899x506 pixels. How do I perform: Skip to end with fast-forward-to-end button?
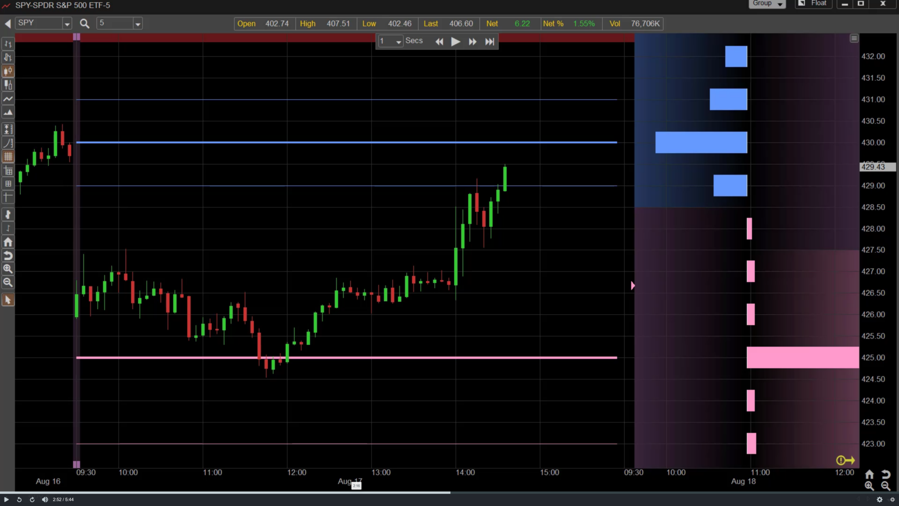489,41
